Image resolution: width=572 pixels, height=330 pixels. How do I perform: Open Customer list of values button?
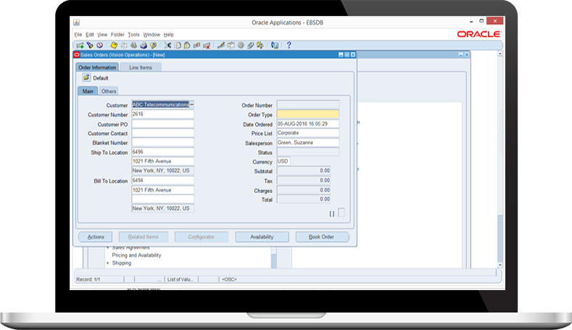(192, 105)
